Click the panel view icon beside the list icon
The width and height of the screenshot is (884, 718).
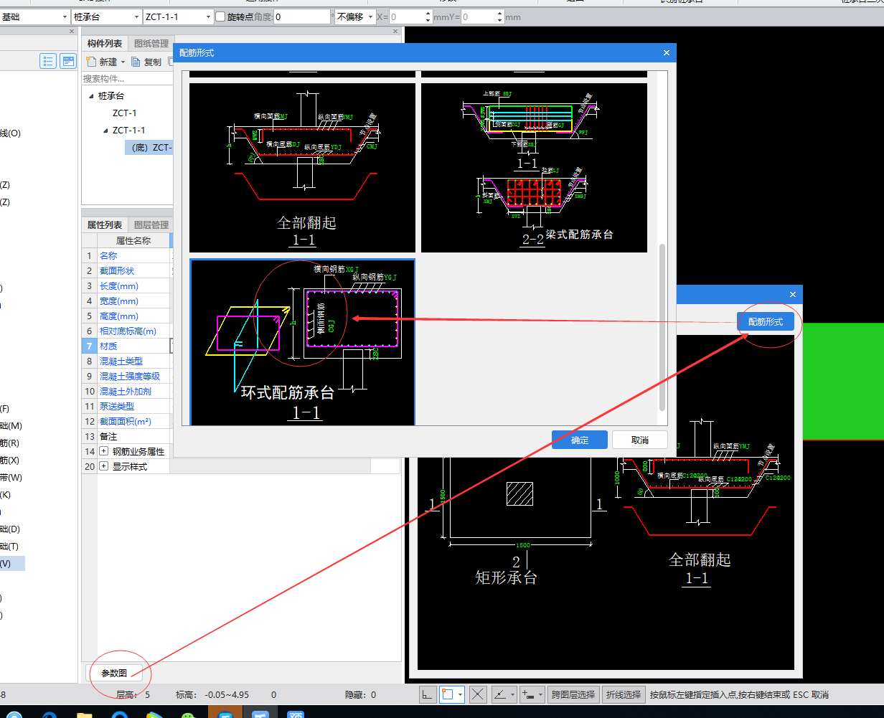click(x=68, y=61)
